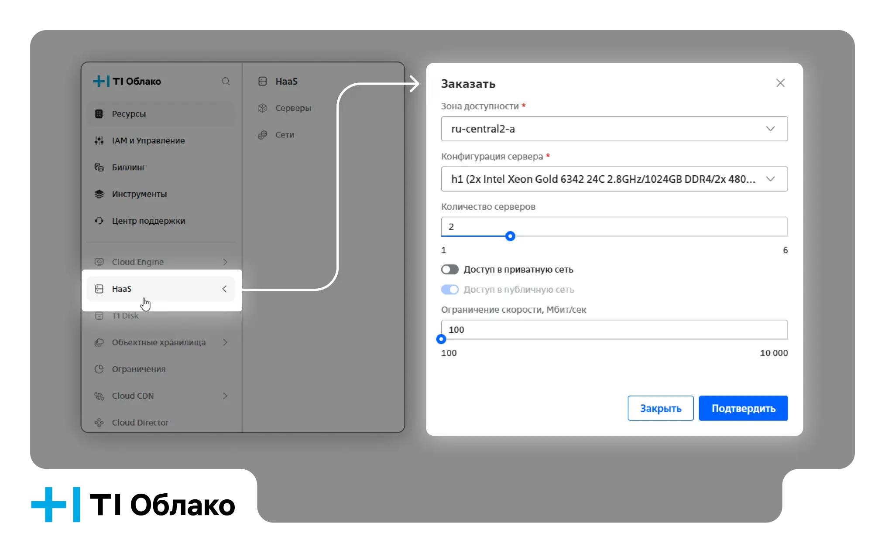Expand Cloud CDN chevron
This screenshot has height=553, width=885.
225,396
